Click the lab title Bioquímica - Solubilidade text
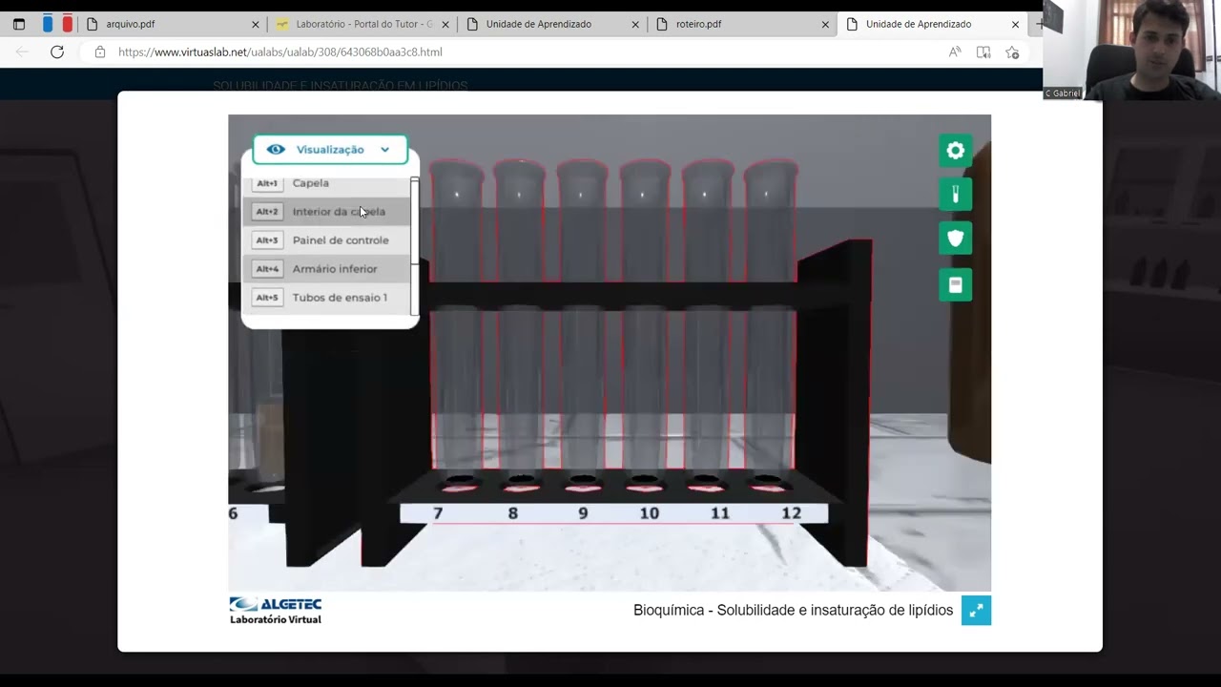 click(793, 611)
